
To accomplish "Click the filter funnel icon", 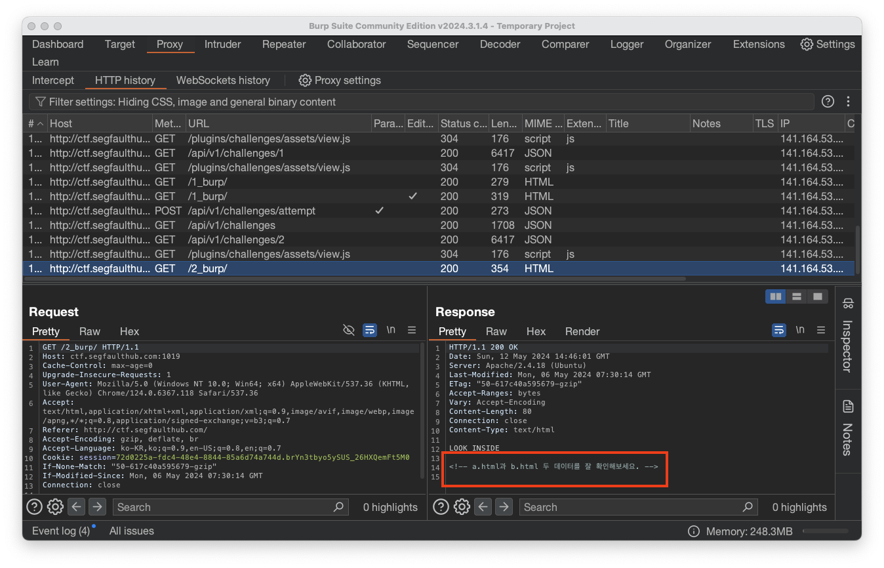I will point(41,102).
